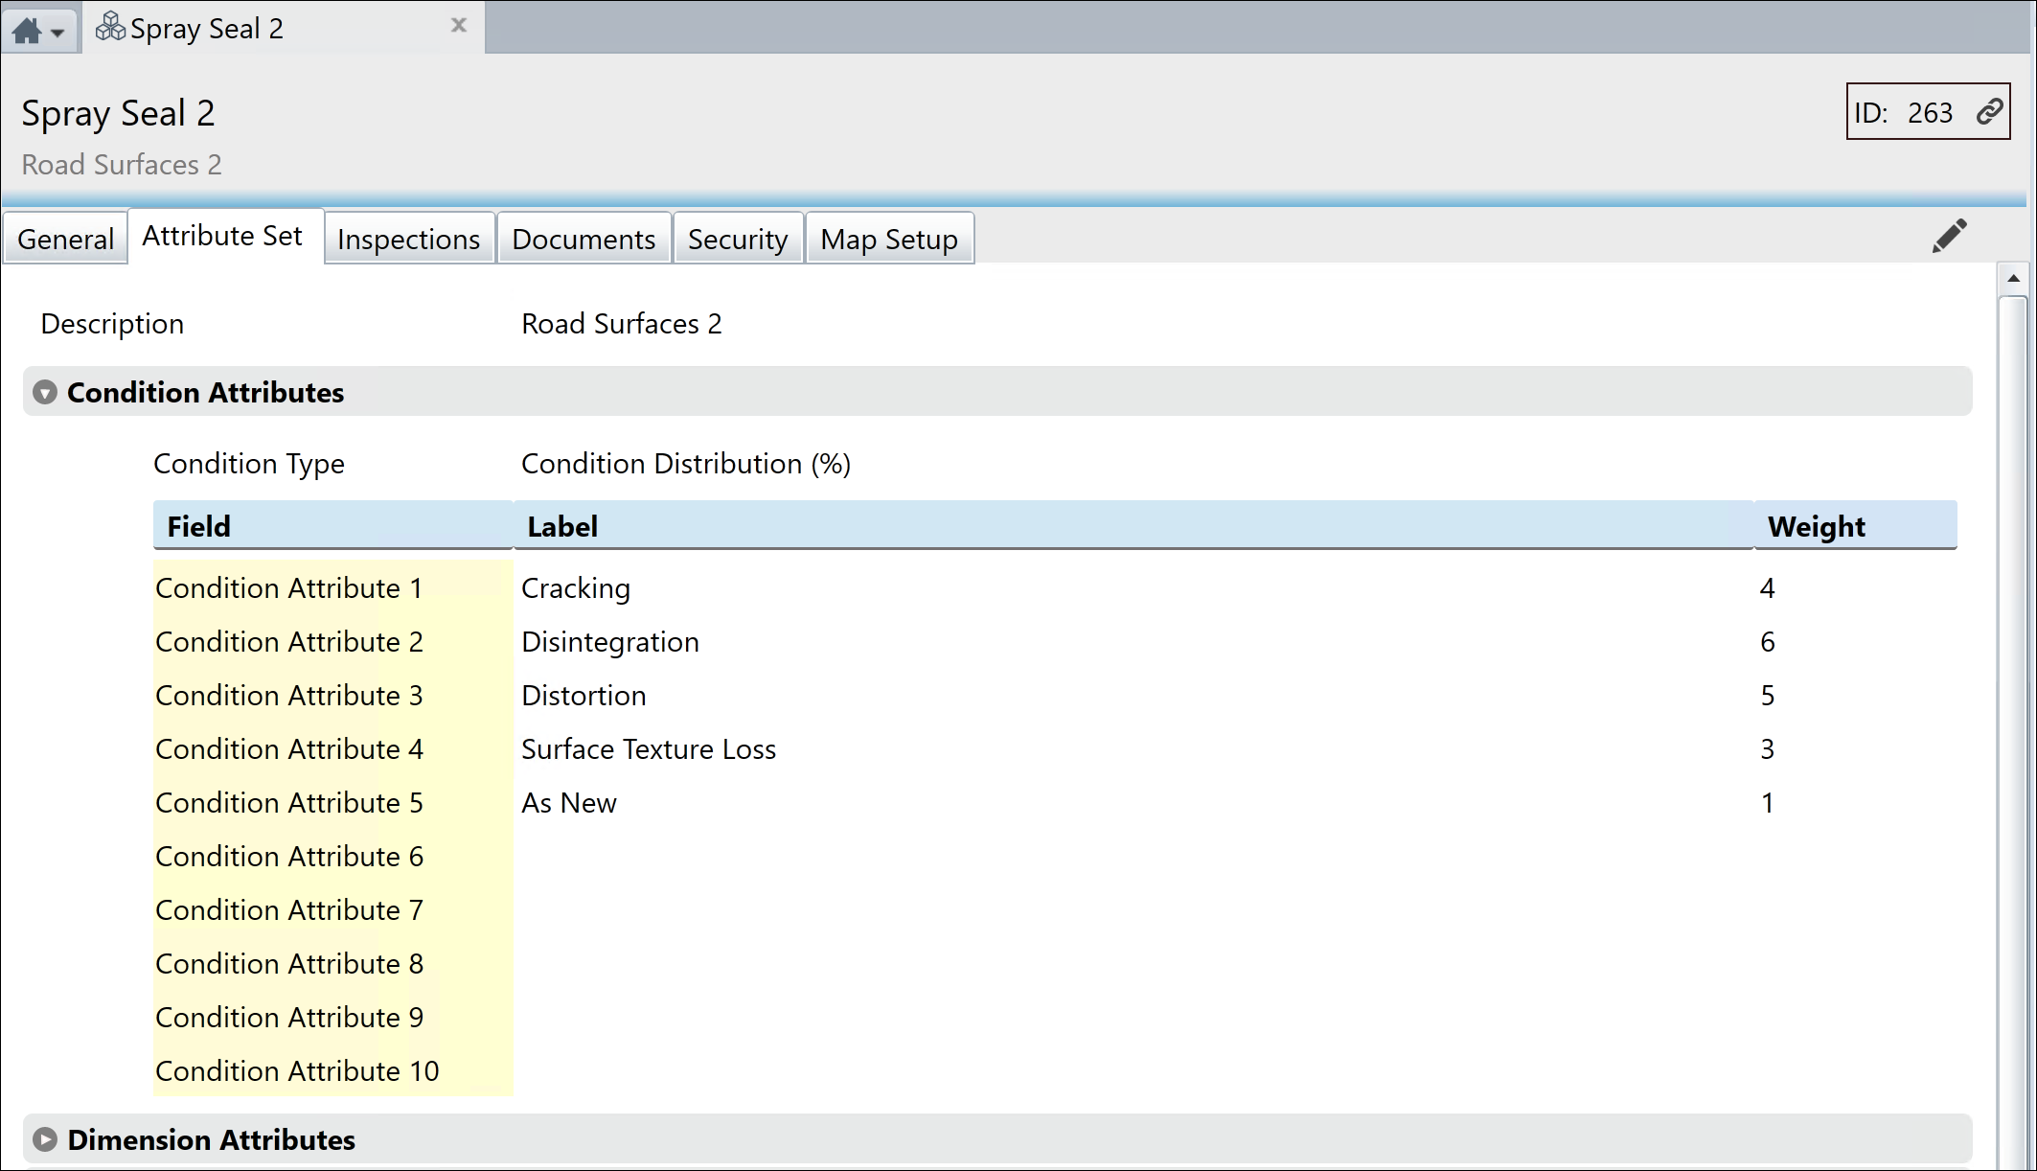
Task: Expand the Dimension Attributes section
Action: (x=45, y=1139)
